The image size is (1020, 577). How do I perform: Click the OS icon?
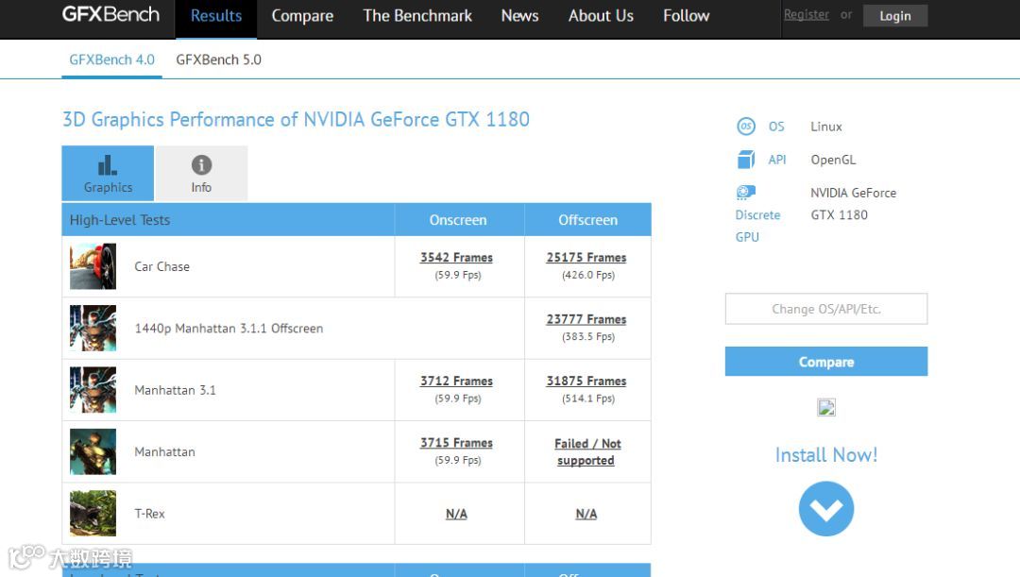[x=746, y=127]
